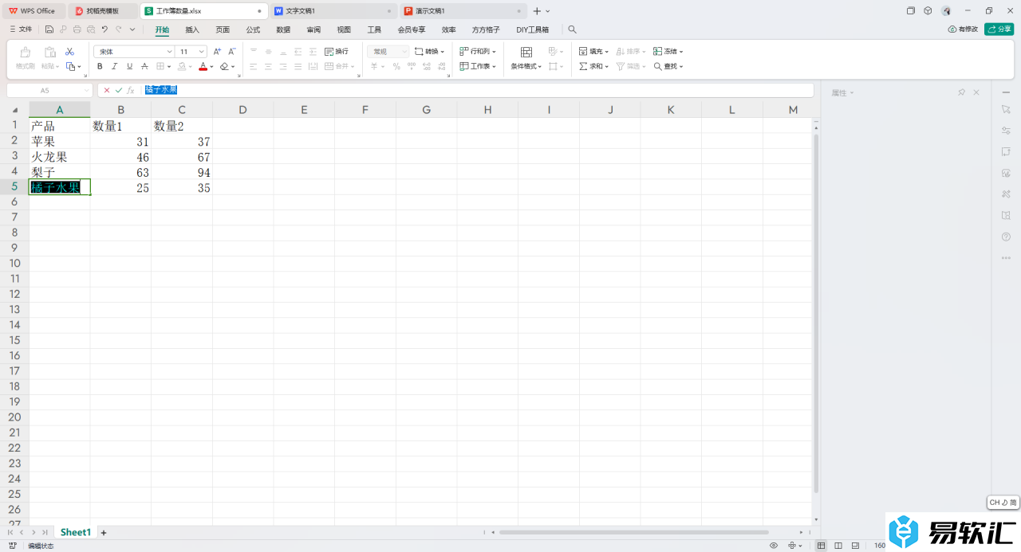Apply Strikethrough formatting
1021x552 pixels.
pyautogui.click(x=144, y=66)
